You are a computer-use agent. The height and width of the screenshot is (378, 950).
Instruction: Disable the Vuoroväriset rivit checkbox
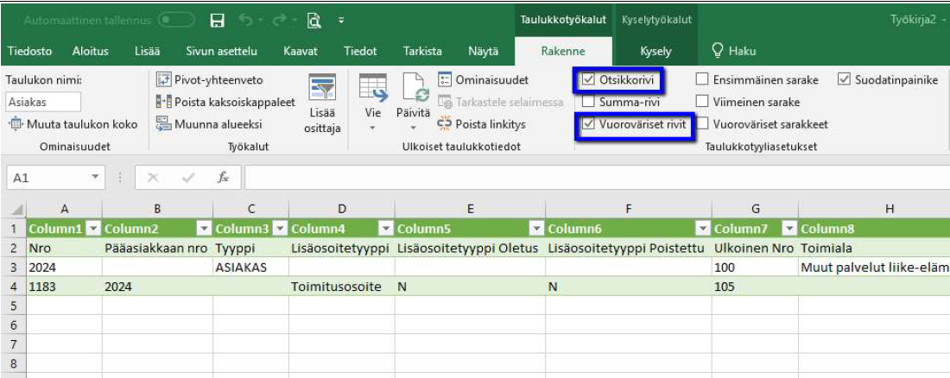[x=588, y=124]
